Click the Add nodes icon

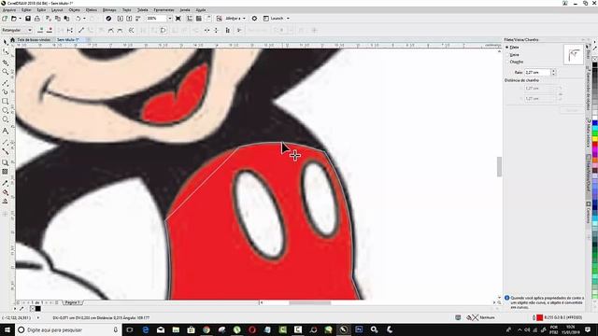tap(40, 30)
